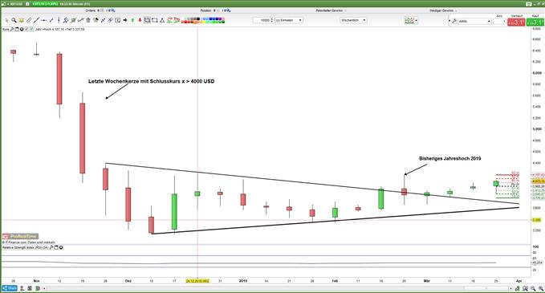Viewport: 545px width, 293px height.
Task: Click the green Kauf buy button
Action: [535, 22]
